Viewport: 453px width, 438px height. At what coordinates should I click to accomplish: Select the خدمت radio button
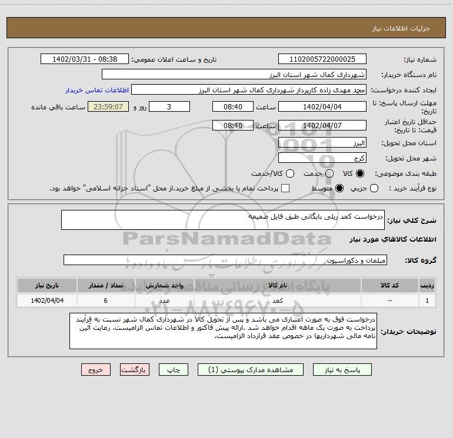click(x=329, y=173)
